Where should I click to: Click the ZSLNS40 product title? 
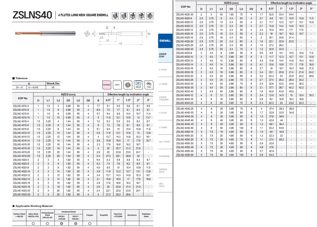click(x=32, y=15)
